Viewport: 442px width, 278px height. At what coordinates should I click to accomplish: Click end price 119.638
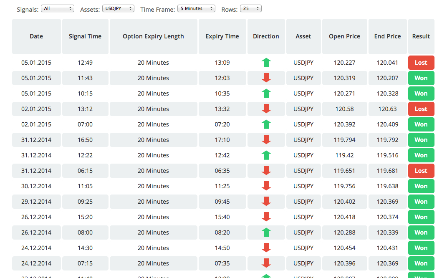click(x=388, y=186)
